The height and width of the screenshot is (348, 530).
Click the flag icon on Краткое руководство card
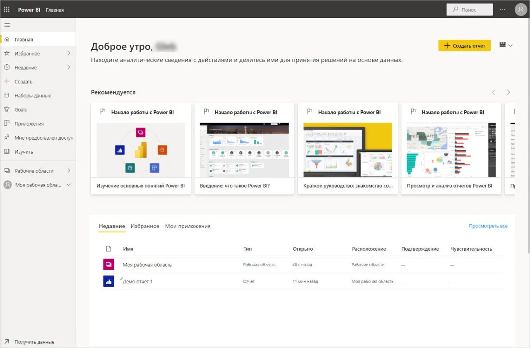310,112
